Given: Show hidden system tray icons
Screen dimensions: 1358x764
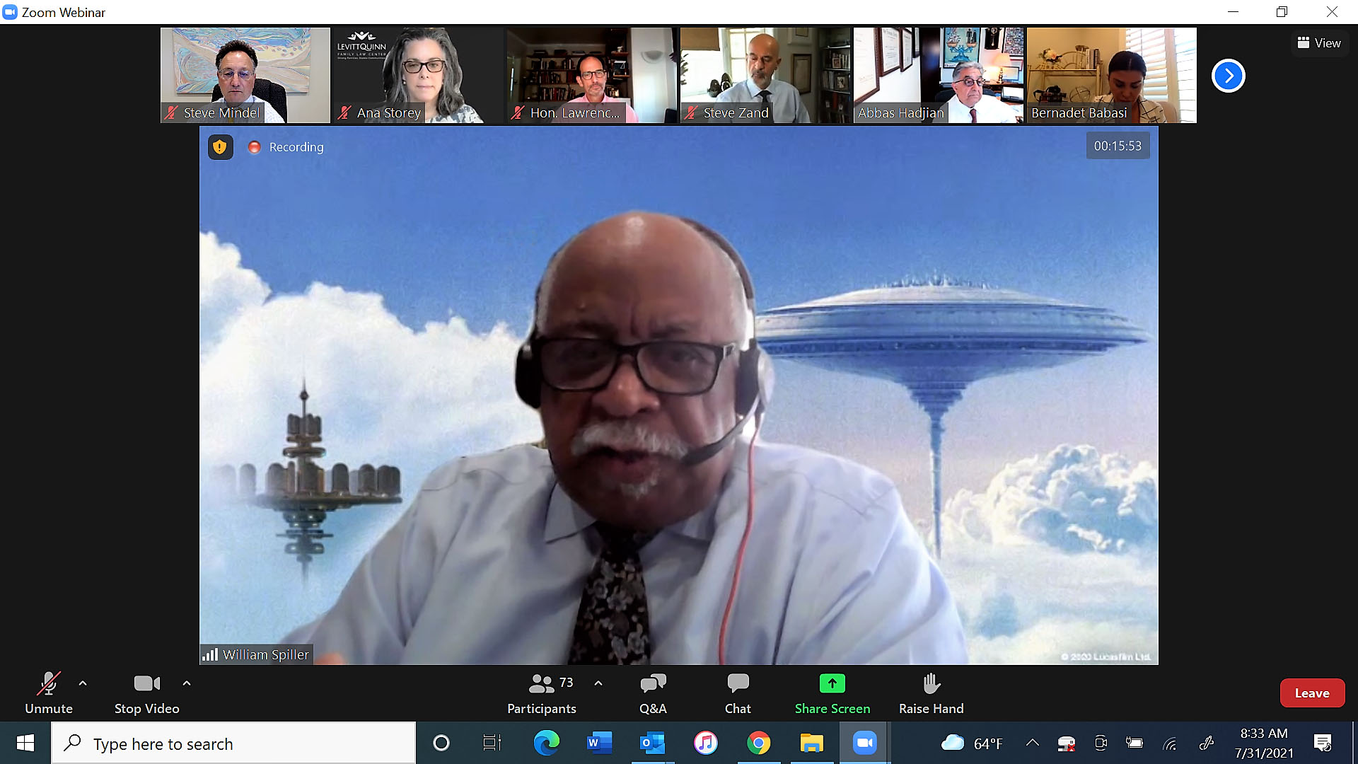Looking at the screenshot, I should [1033, 743].
